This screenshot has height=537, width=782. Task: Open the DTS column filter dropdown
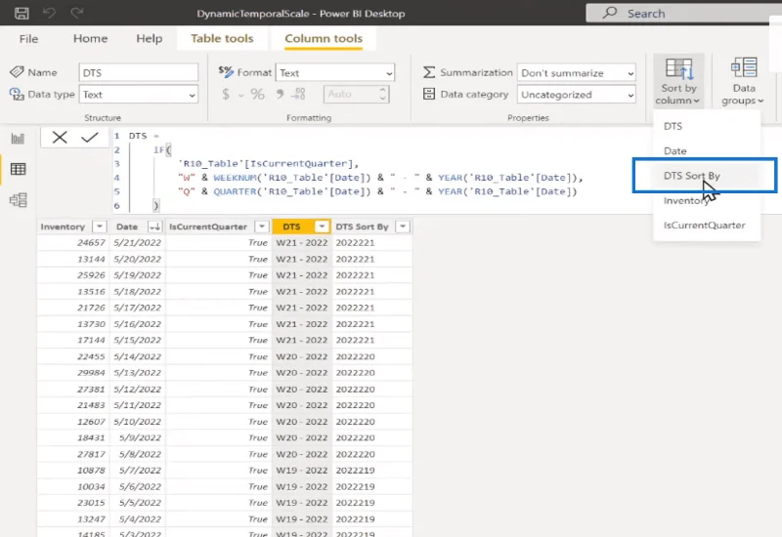(322, 227)
